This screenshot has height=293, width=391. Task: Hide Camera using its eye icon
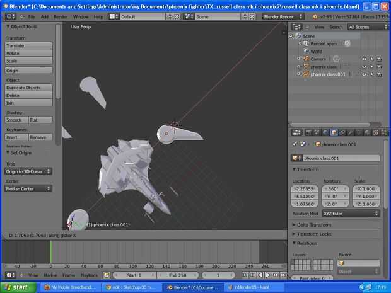[x=364, y=59]
